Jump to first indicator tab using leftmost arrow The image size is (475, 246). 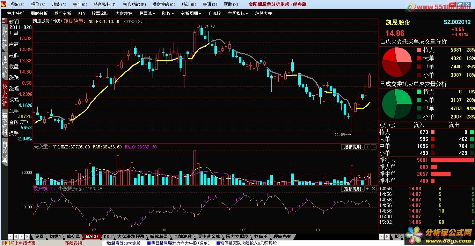click(10, 237)
